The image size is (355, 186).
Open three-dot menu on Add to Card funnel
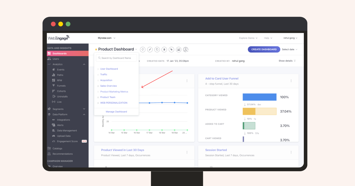point(291,81)
